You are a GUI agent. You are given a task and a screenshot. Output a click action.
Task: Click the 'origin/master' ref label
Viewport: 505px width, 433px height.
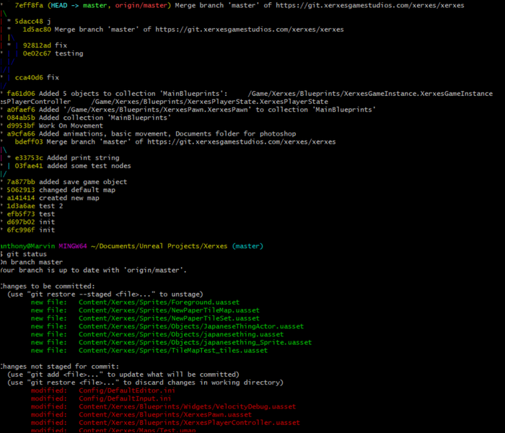point(141,5)
